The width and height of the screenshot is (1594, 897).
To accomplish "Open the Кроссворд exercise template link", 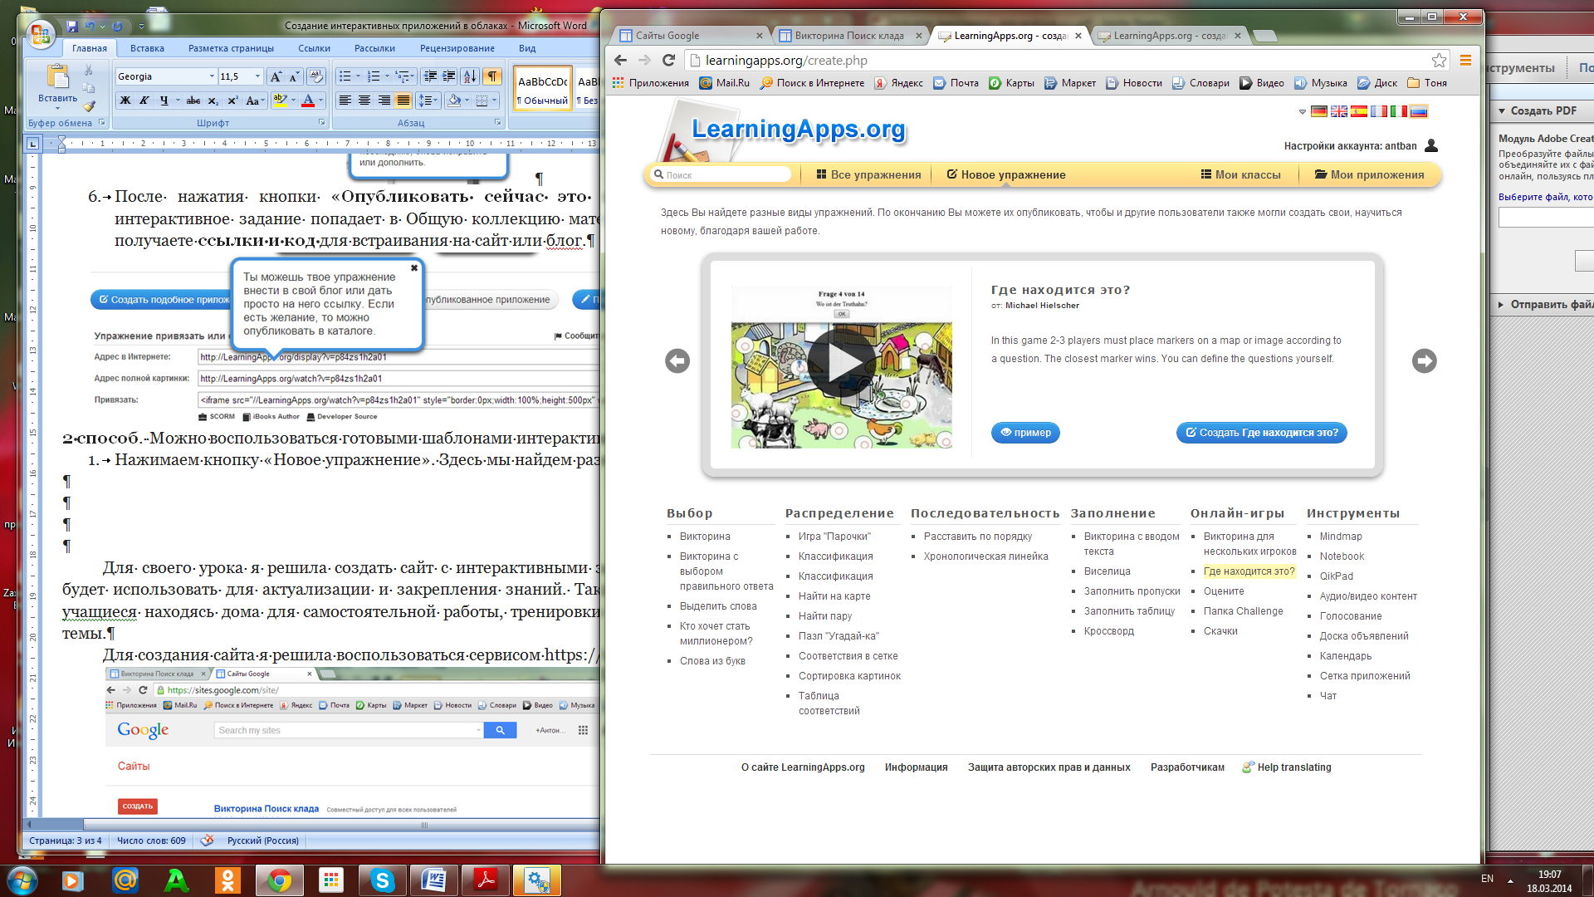I will point(1108,631).
